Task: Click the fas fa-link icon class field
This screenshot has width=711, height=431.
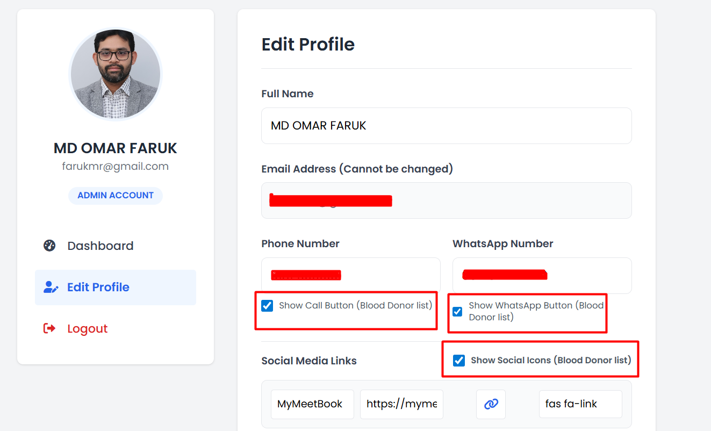Action: coord(580,404)
